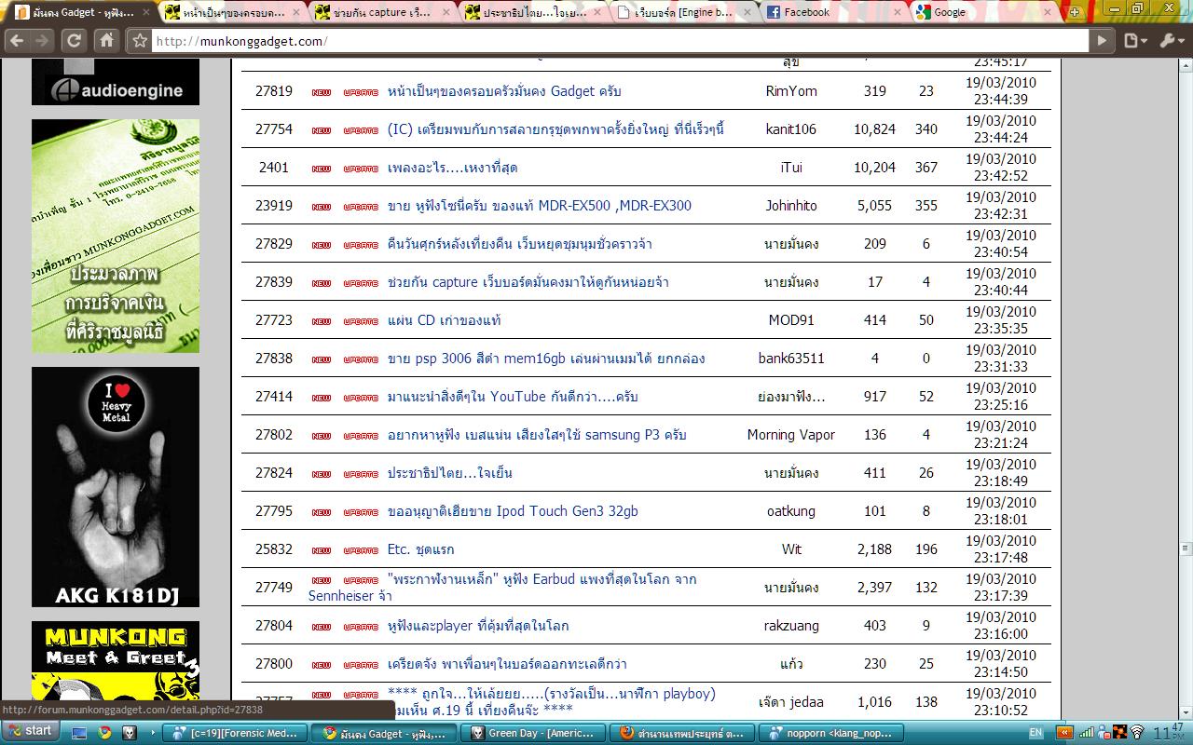Click the browser Forward arrow

pyautogui.click(x=42, y=41)
